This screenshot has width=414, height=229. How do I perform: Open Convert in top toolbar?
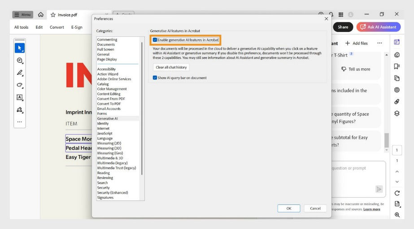[57, 27]
